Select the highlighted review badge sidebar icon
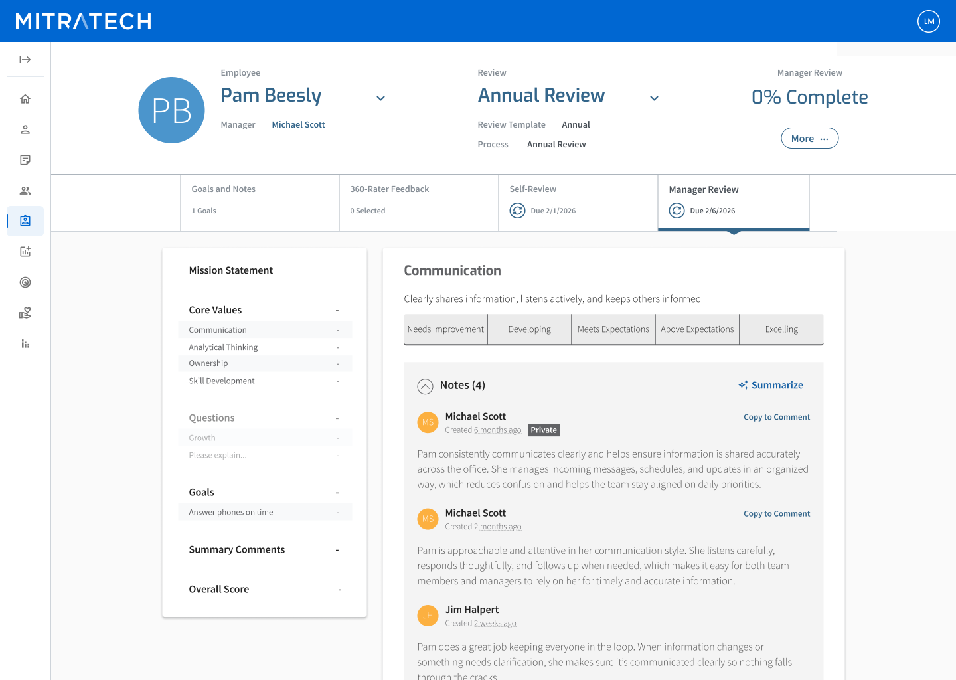This screenshot has width=956, height=680. (25, 221)
